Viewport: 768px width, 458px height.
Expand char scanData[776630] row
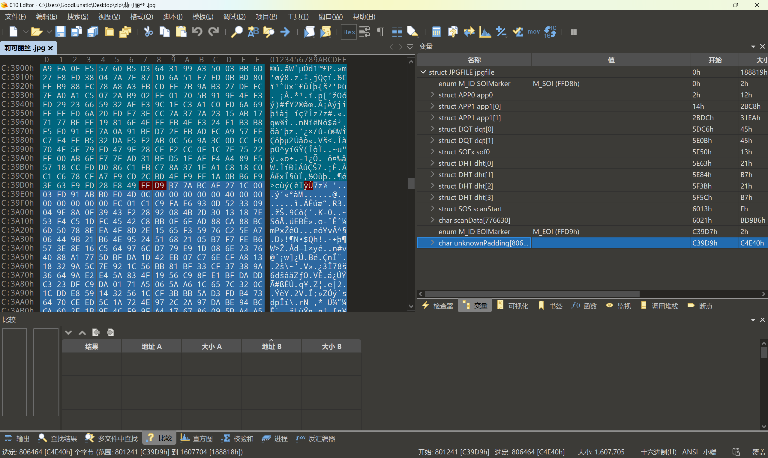(x=432, y=220)
